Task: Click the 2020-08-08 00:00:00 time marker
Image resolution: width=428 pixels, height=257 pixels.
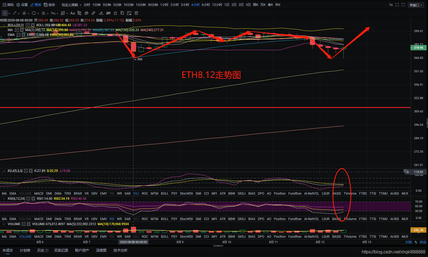Action: 133,242
